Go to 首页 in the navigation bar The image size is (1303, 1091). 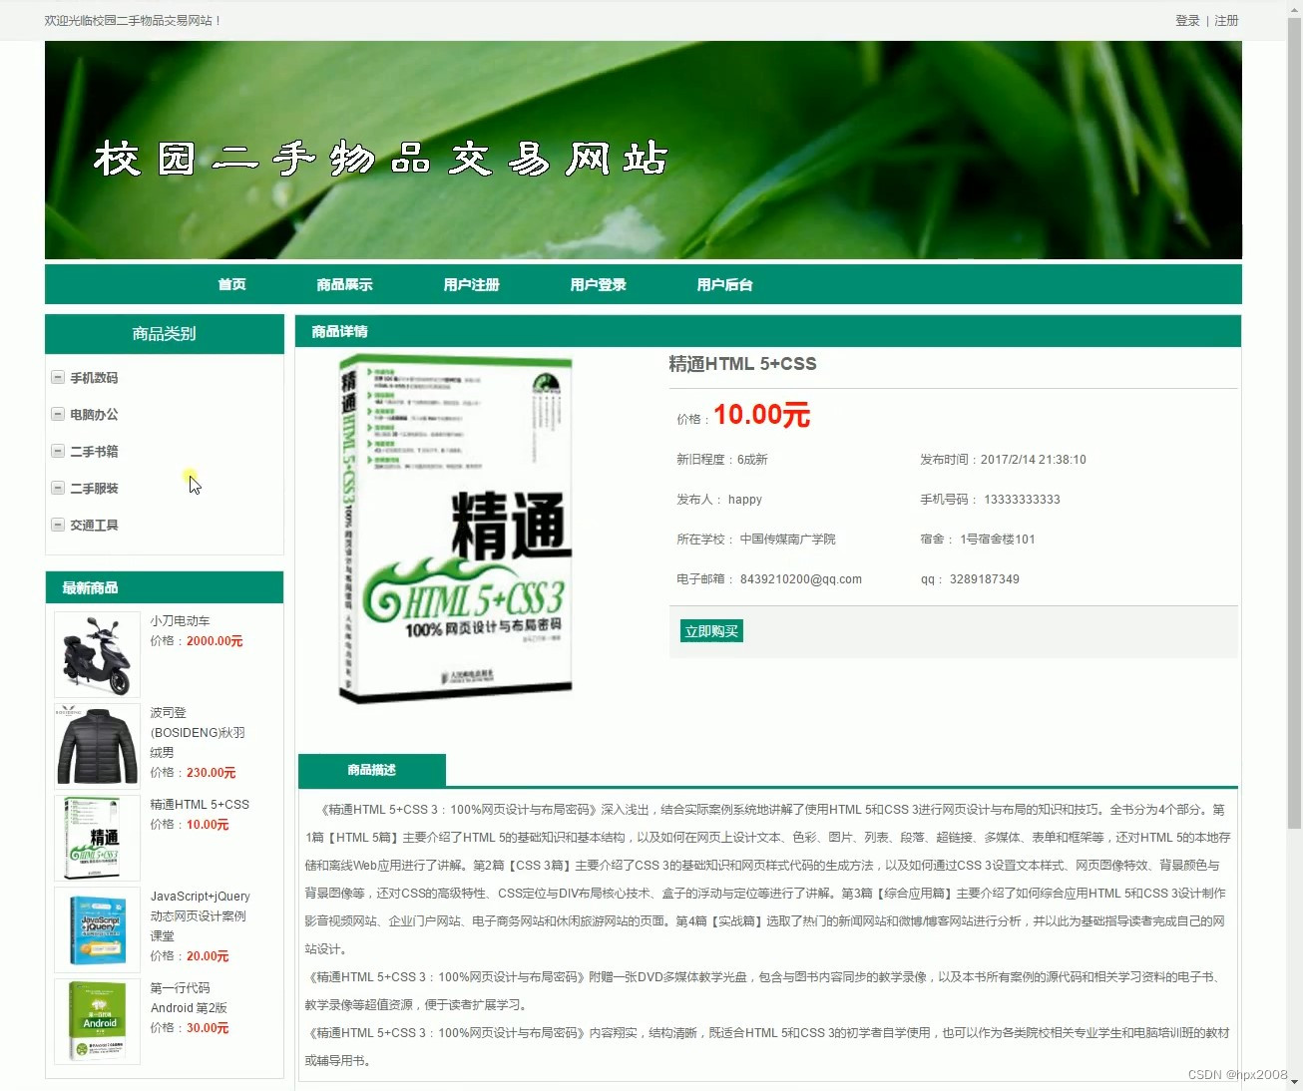pyautogui.click(x=231, y=284)
